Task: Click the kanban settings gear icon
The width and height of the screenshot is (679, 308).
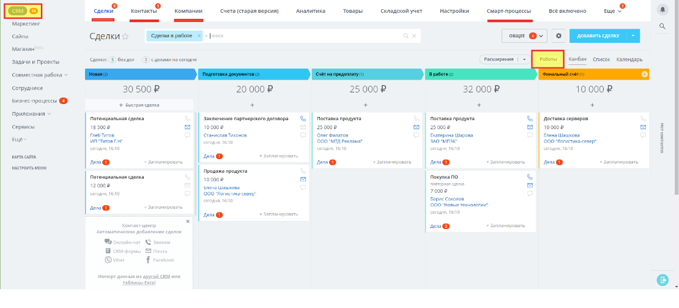Action: (557, 36)
